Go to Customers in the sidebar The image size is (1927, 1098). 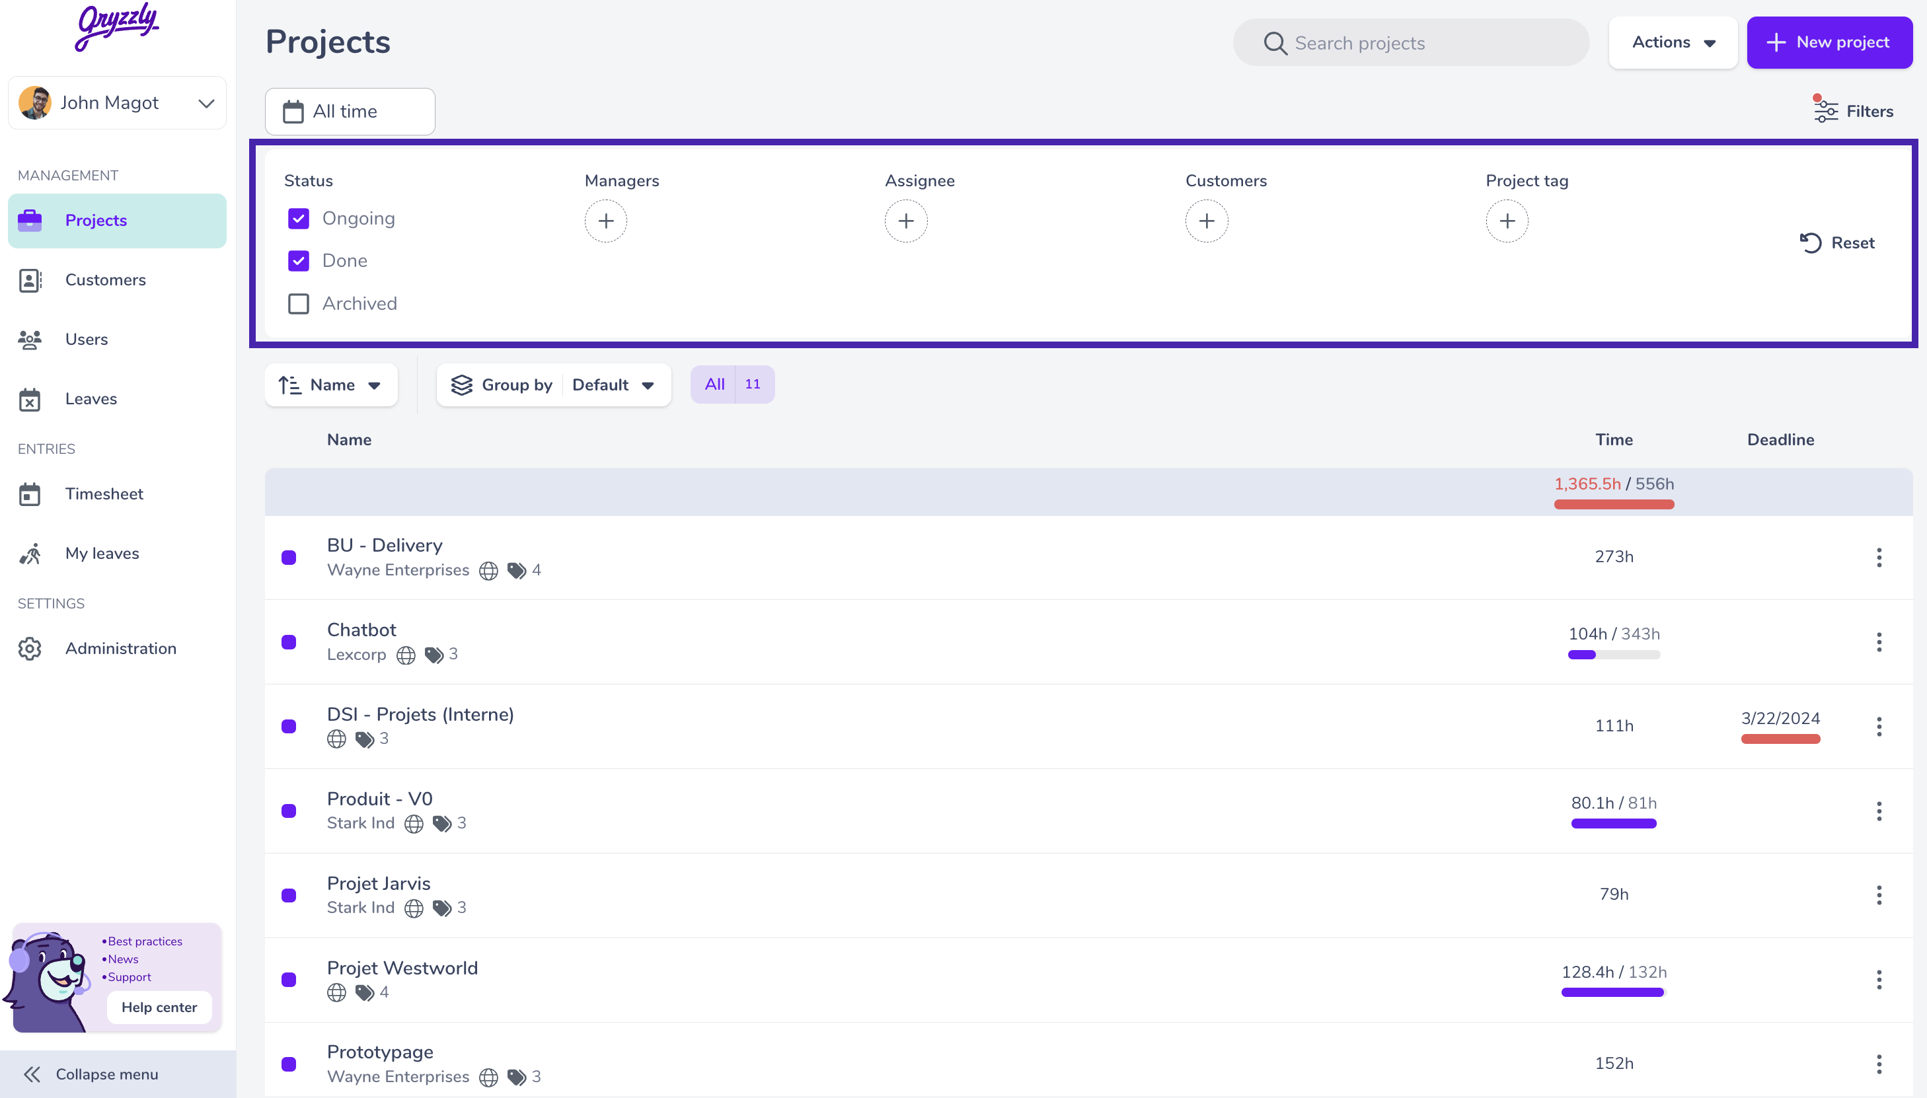pyautogui.click(x=117, y=281)
